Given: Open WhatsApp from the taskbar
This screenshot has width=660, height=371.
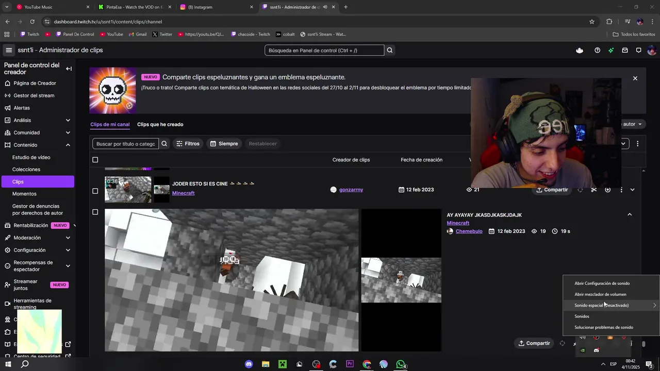Looking at the screenshot, I should click(x=401, y=364).
